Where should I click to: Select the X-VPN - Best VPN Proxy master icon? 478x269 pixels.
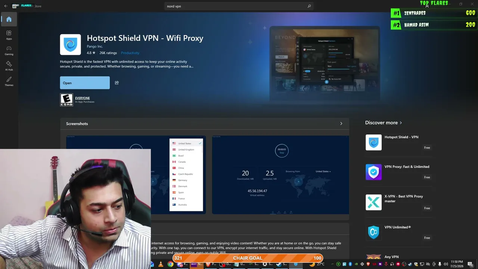[373, 202]
